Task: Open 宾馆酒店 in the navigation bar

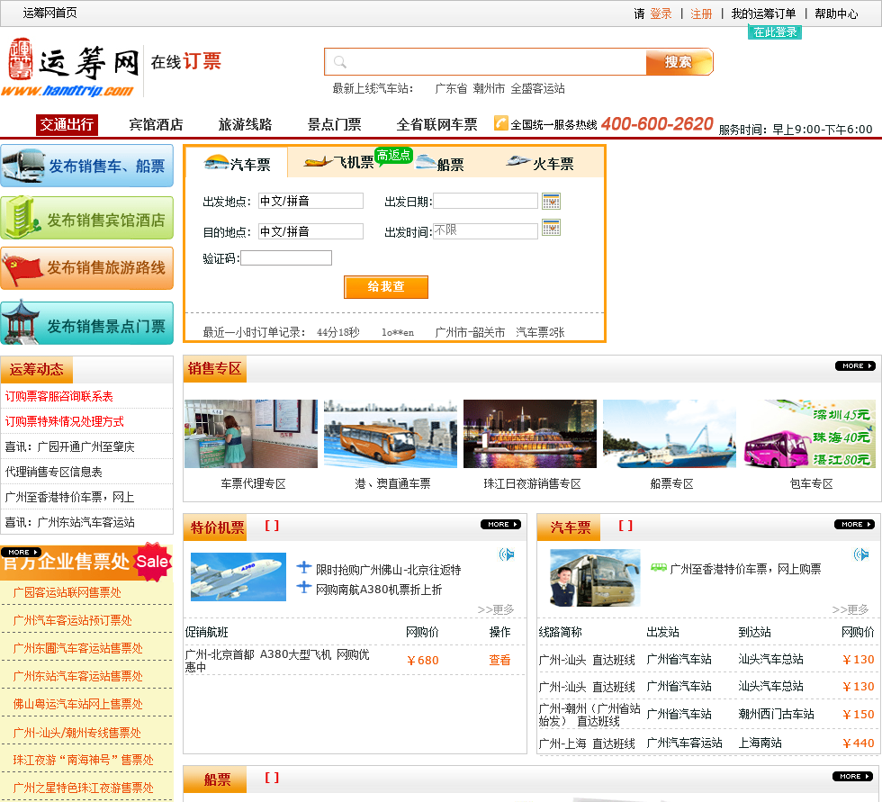Action: pos(156,125)
